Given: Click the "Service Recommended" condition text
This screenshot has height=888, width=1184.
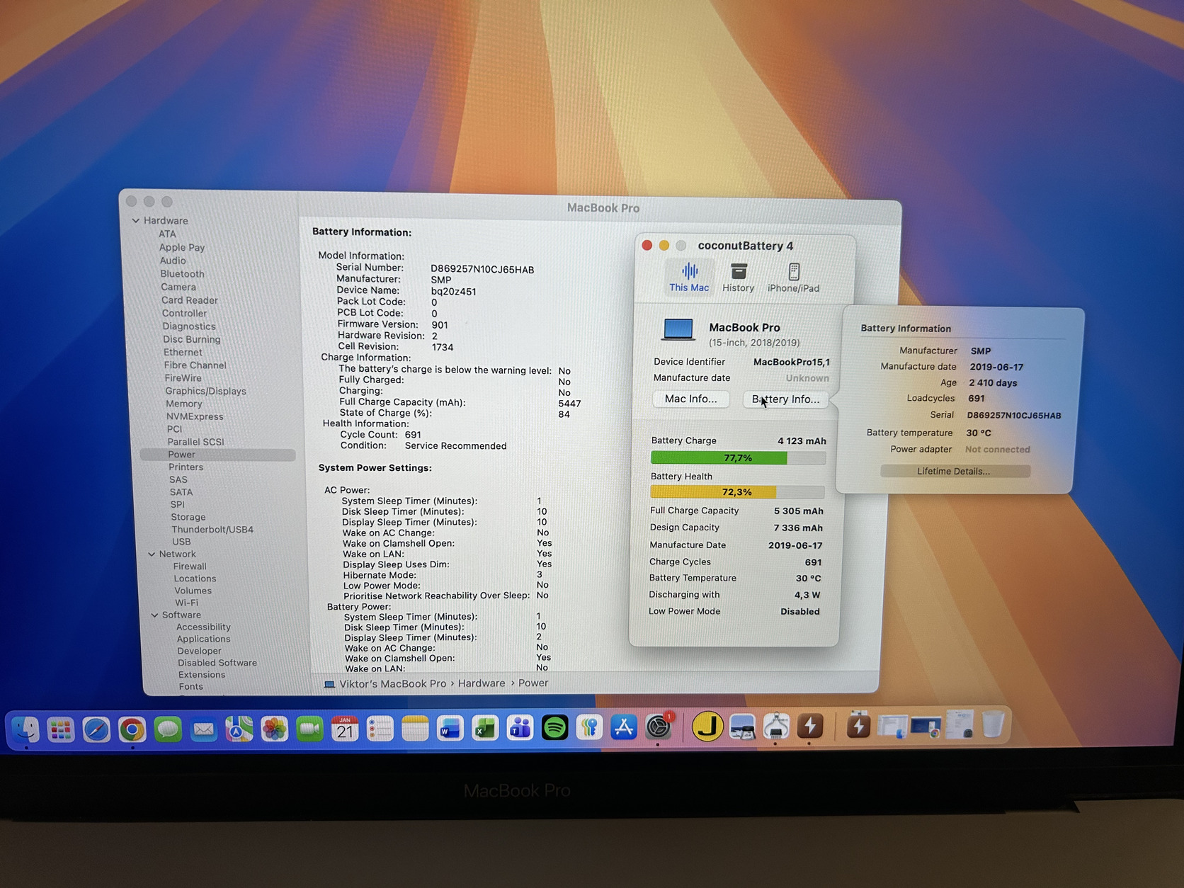Looking at the screenshot, I should pyautogui.click(x=455, y=446).
